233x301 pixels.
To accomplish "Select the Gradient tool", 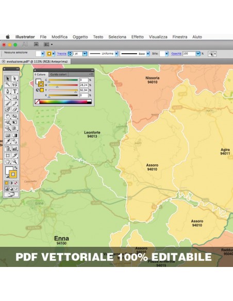I will pyautogui.click(x=14, y=136).
